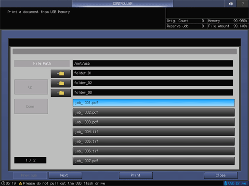249x186 pixels.
Task: Select the CONTROLLER tab
Action: [x=122, y=3]
